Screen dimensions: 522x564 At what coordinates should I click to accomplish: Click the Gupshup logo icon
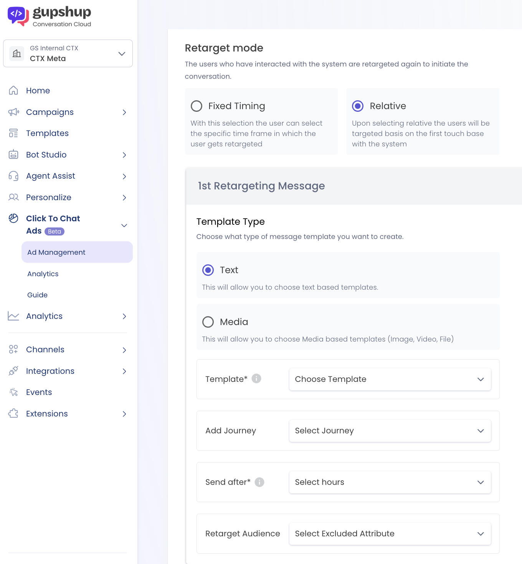(18, 16)
